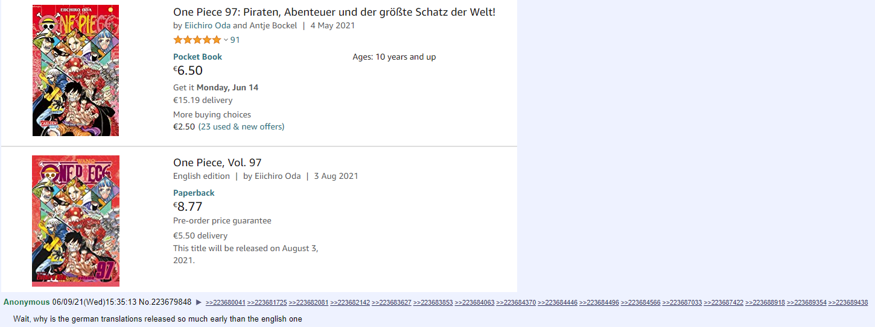Open backlink >>223681725

[267, 303]
